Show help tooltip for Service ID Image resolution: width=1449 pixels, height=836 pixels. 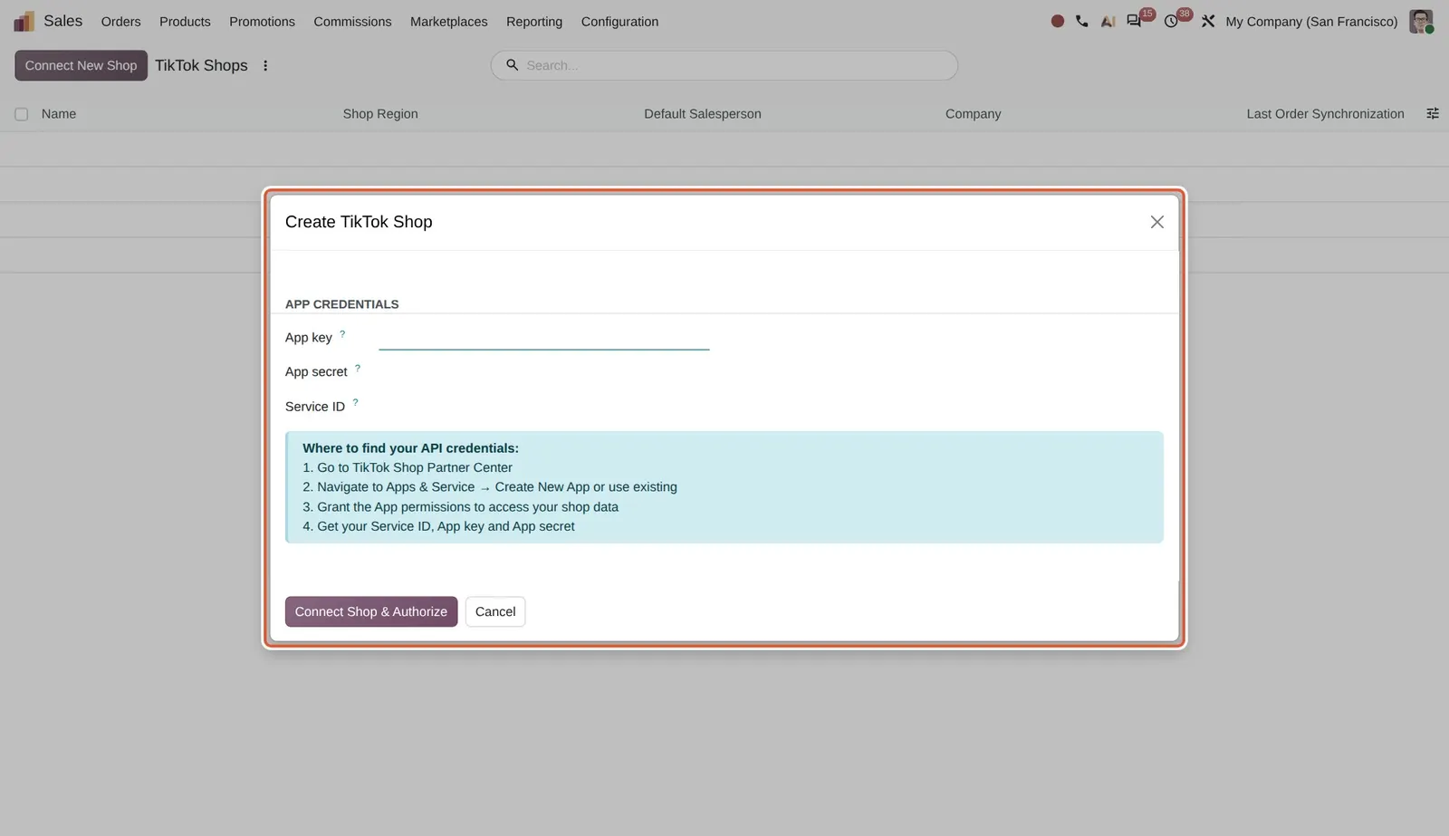coord(355,403)
